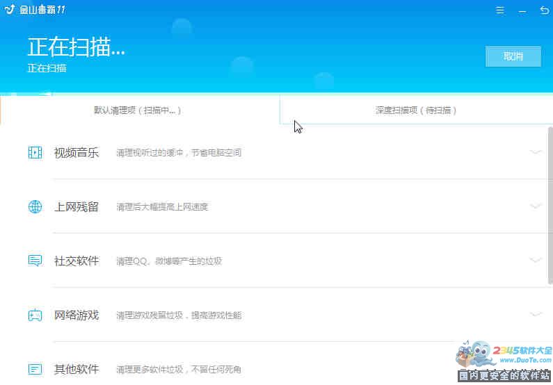Image resolution: width=553 pixels, height=385 pixels.
Task: Click the 上网残留 globe icon
Action: 35,207
